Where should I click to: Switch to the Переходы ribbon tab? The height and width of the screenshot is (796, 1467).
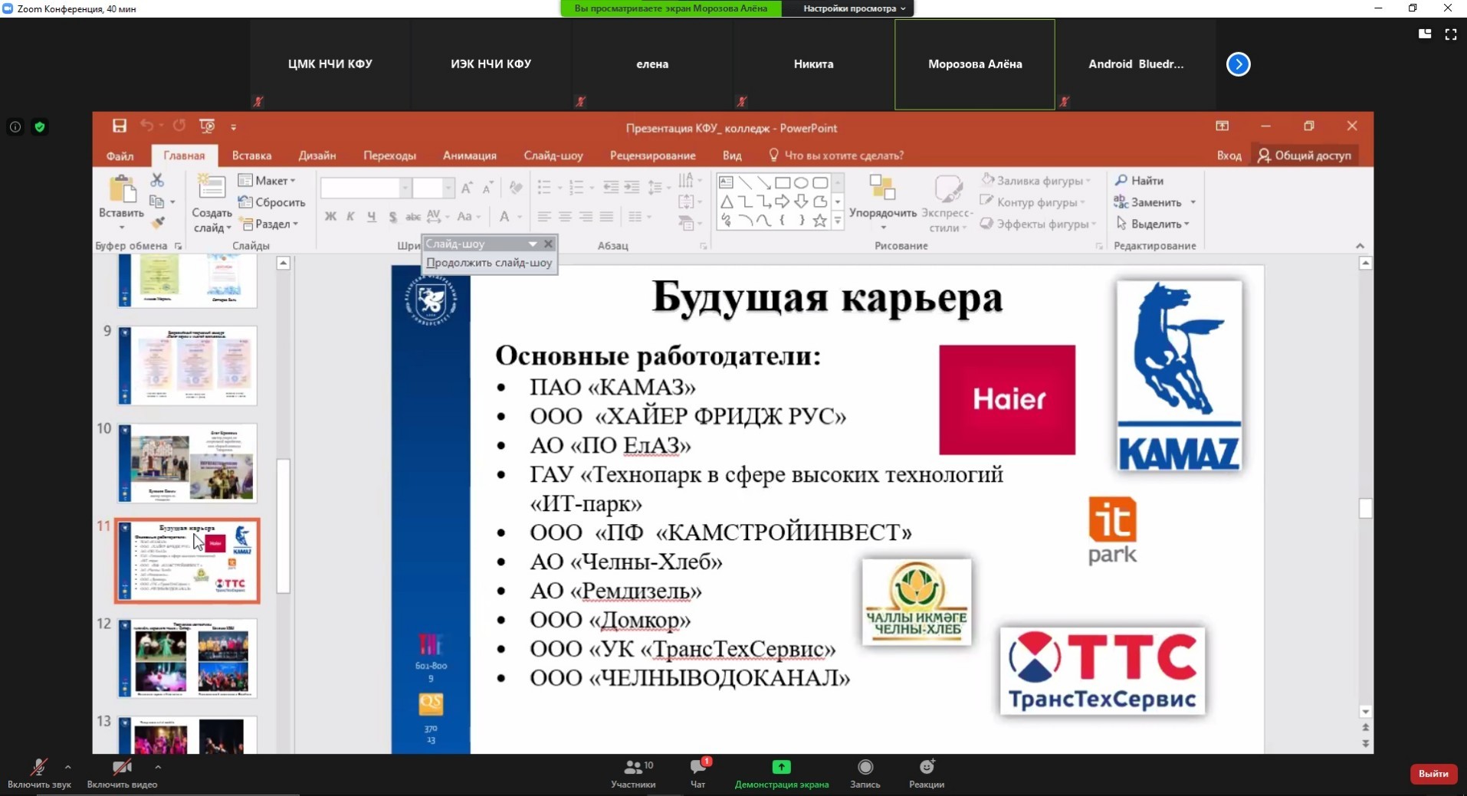click(x=389, y=156)
